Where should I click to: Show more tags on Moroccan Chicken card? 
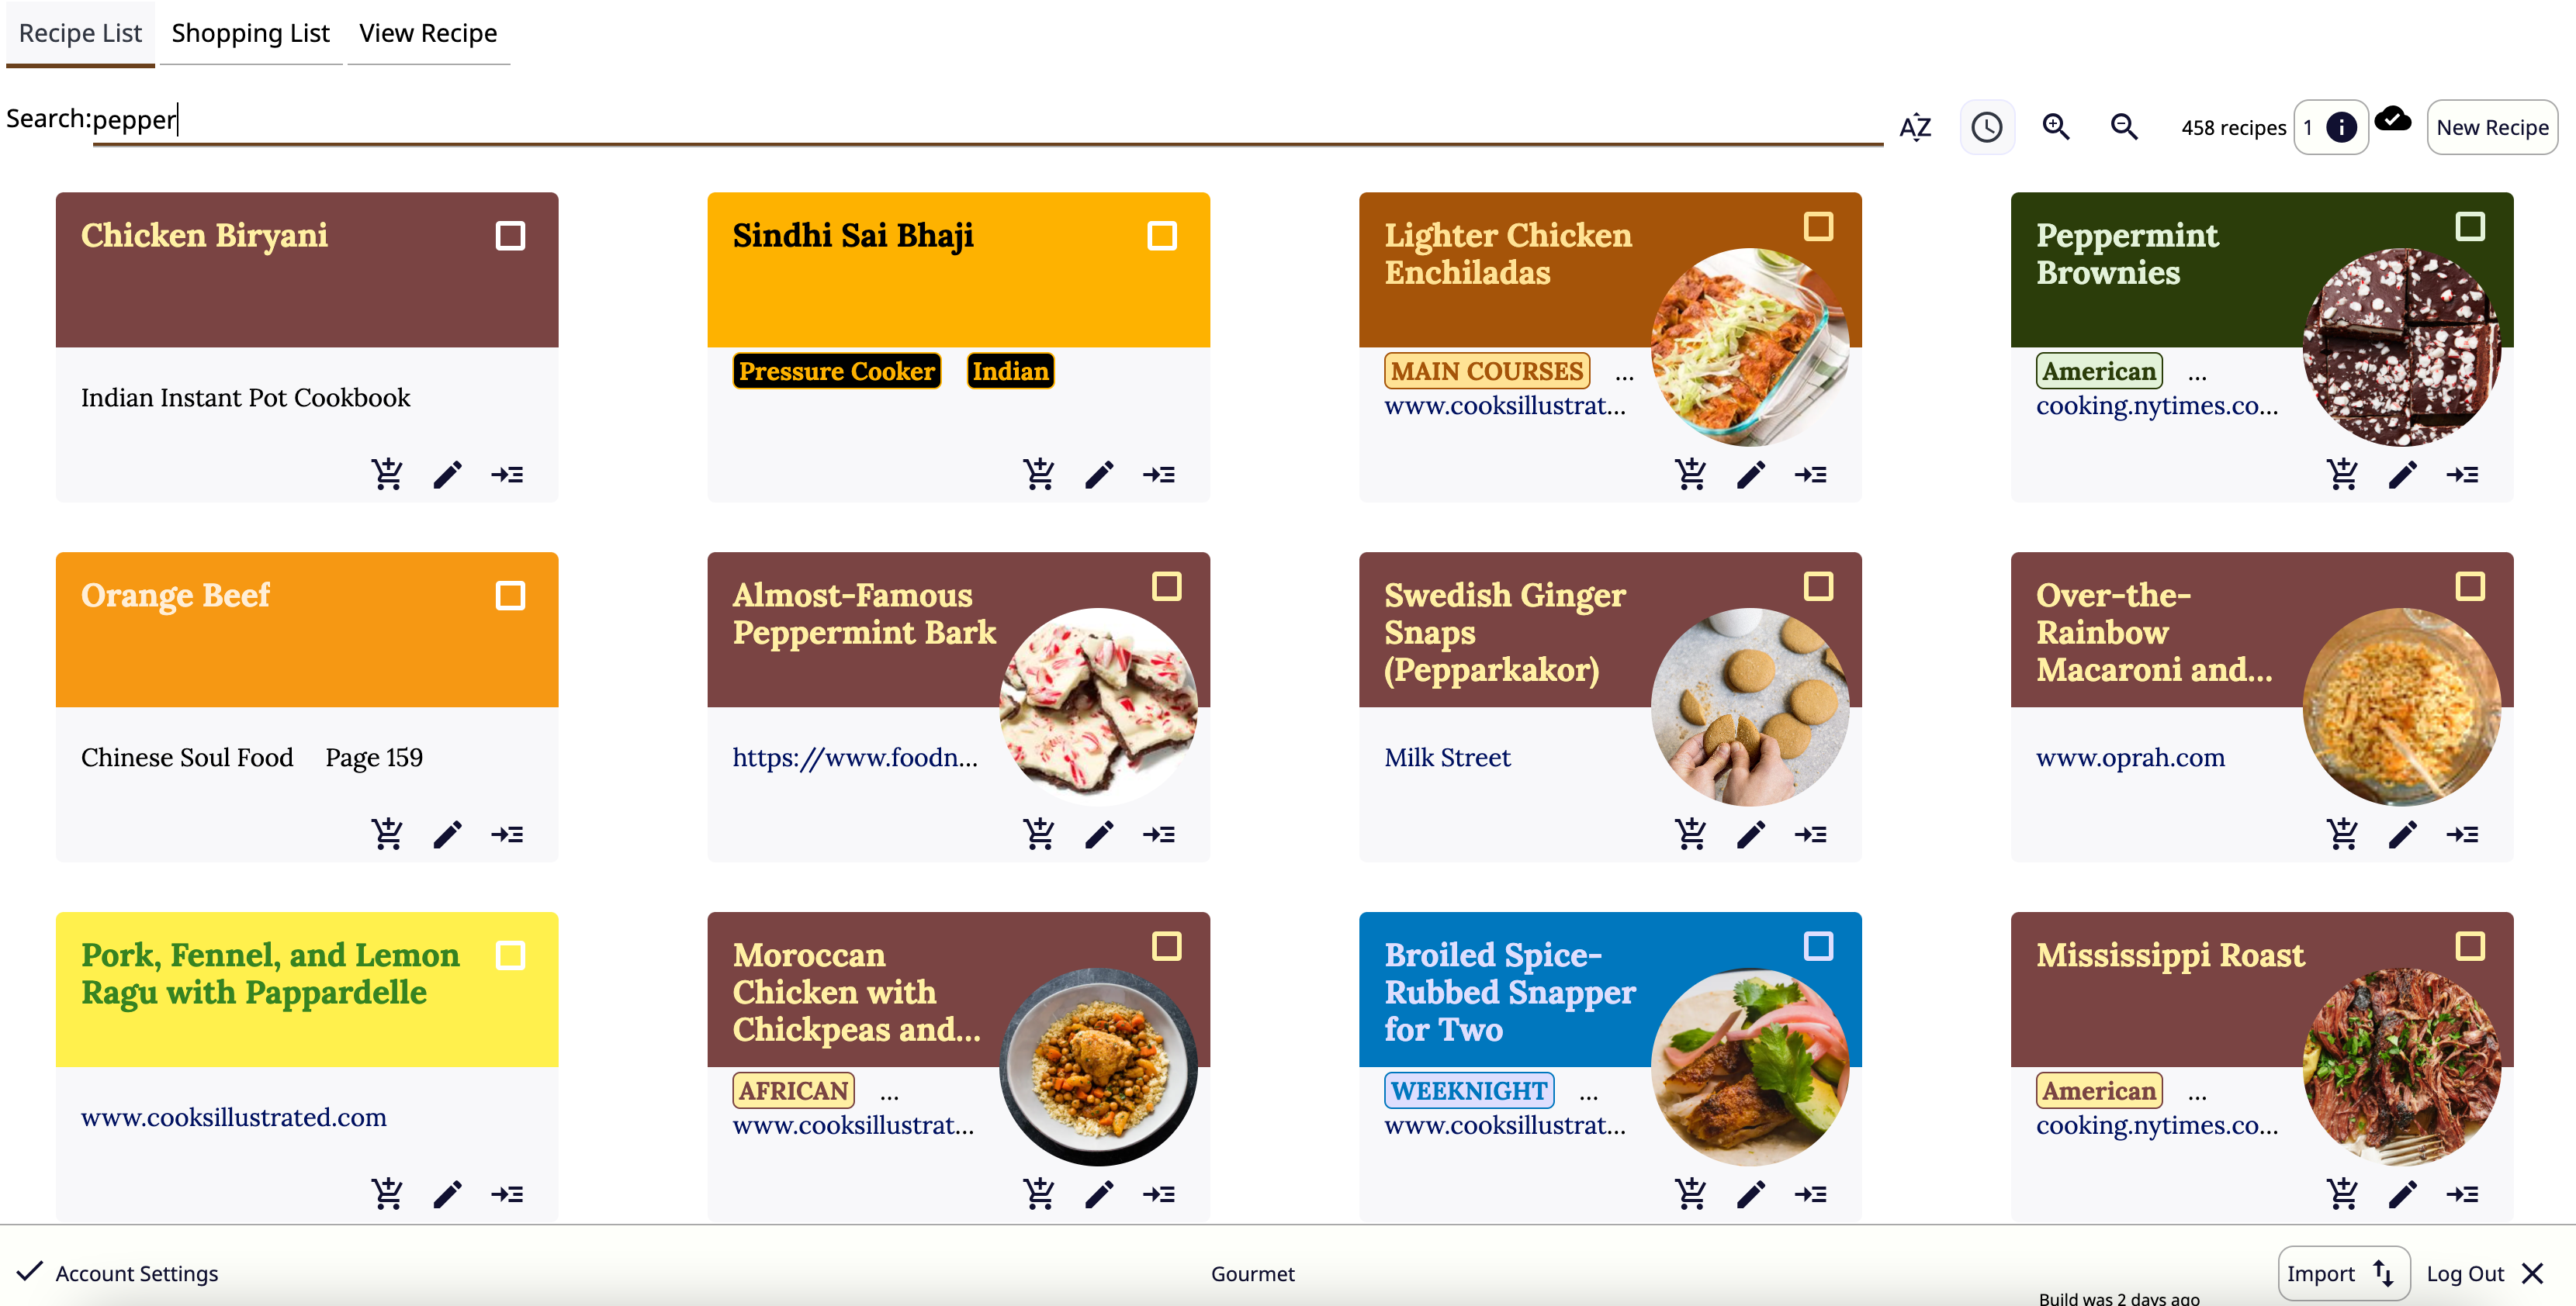click(x=890, y=1095)
